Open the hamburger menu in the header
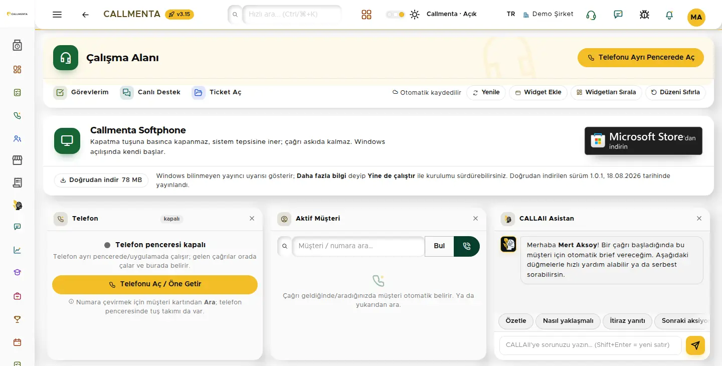722x366 pixels. pos(57,15)
